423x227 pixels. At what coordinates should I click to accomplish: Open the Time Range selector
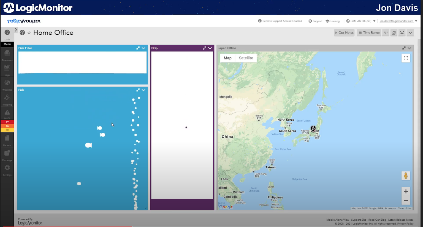pyautogui.click(x=369, y=32)
